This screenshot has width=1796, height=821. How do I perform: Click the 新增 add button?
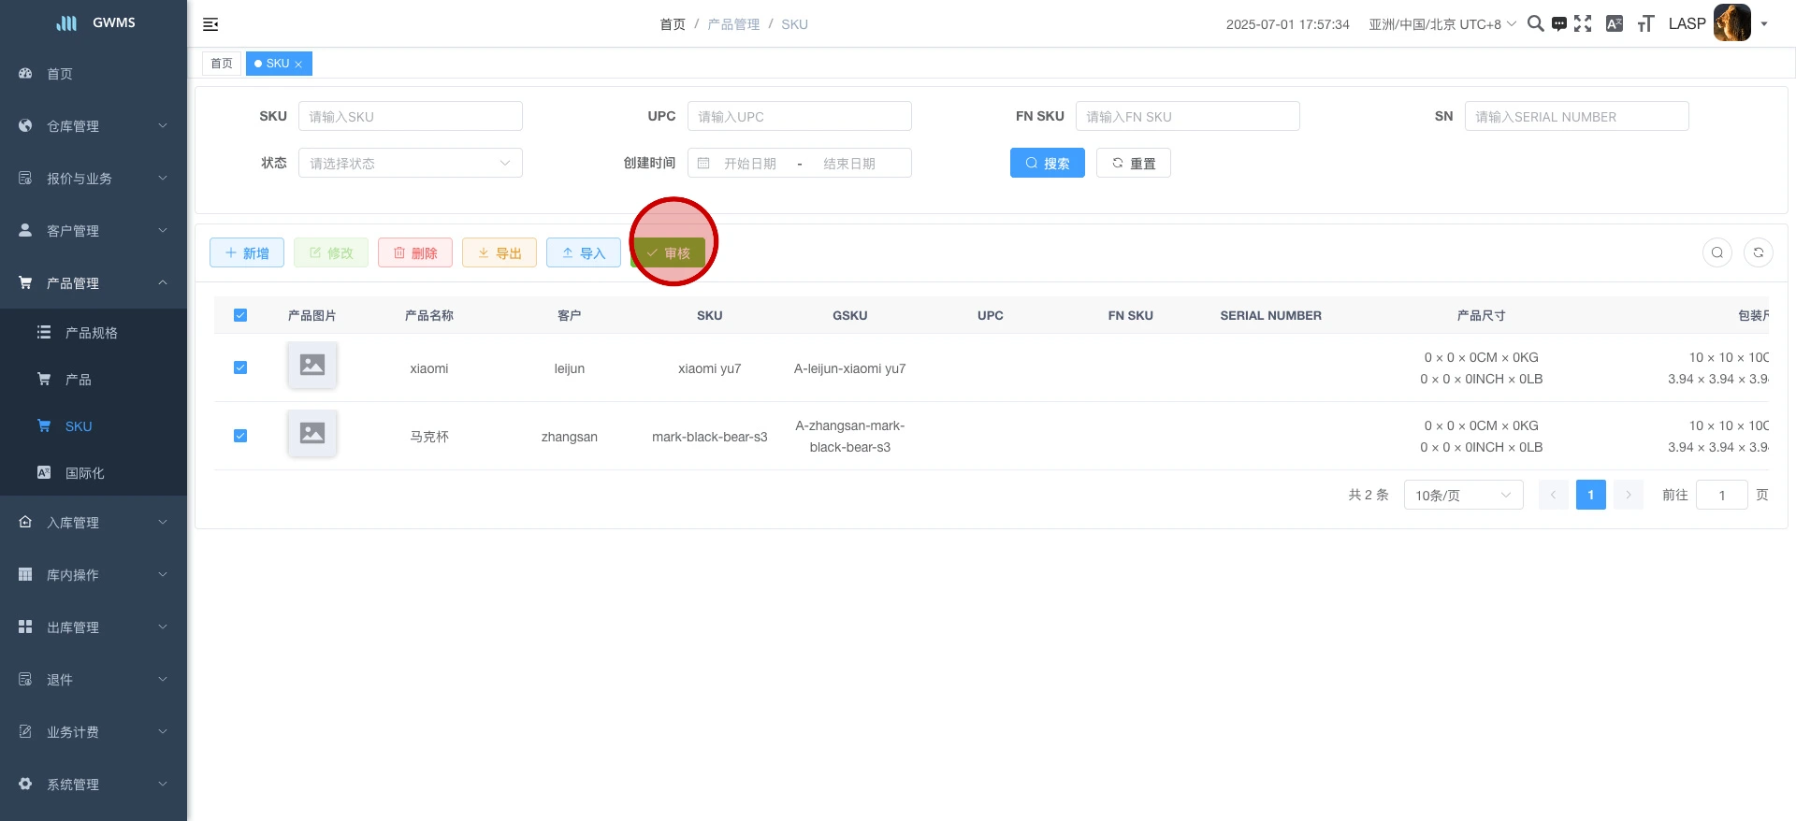pyautogui.click(x=247, y=252)
